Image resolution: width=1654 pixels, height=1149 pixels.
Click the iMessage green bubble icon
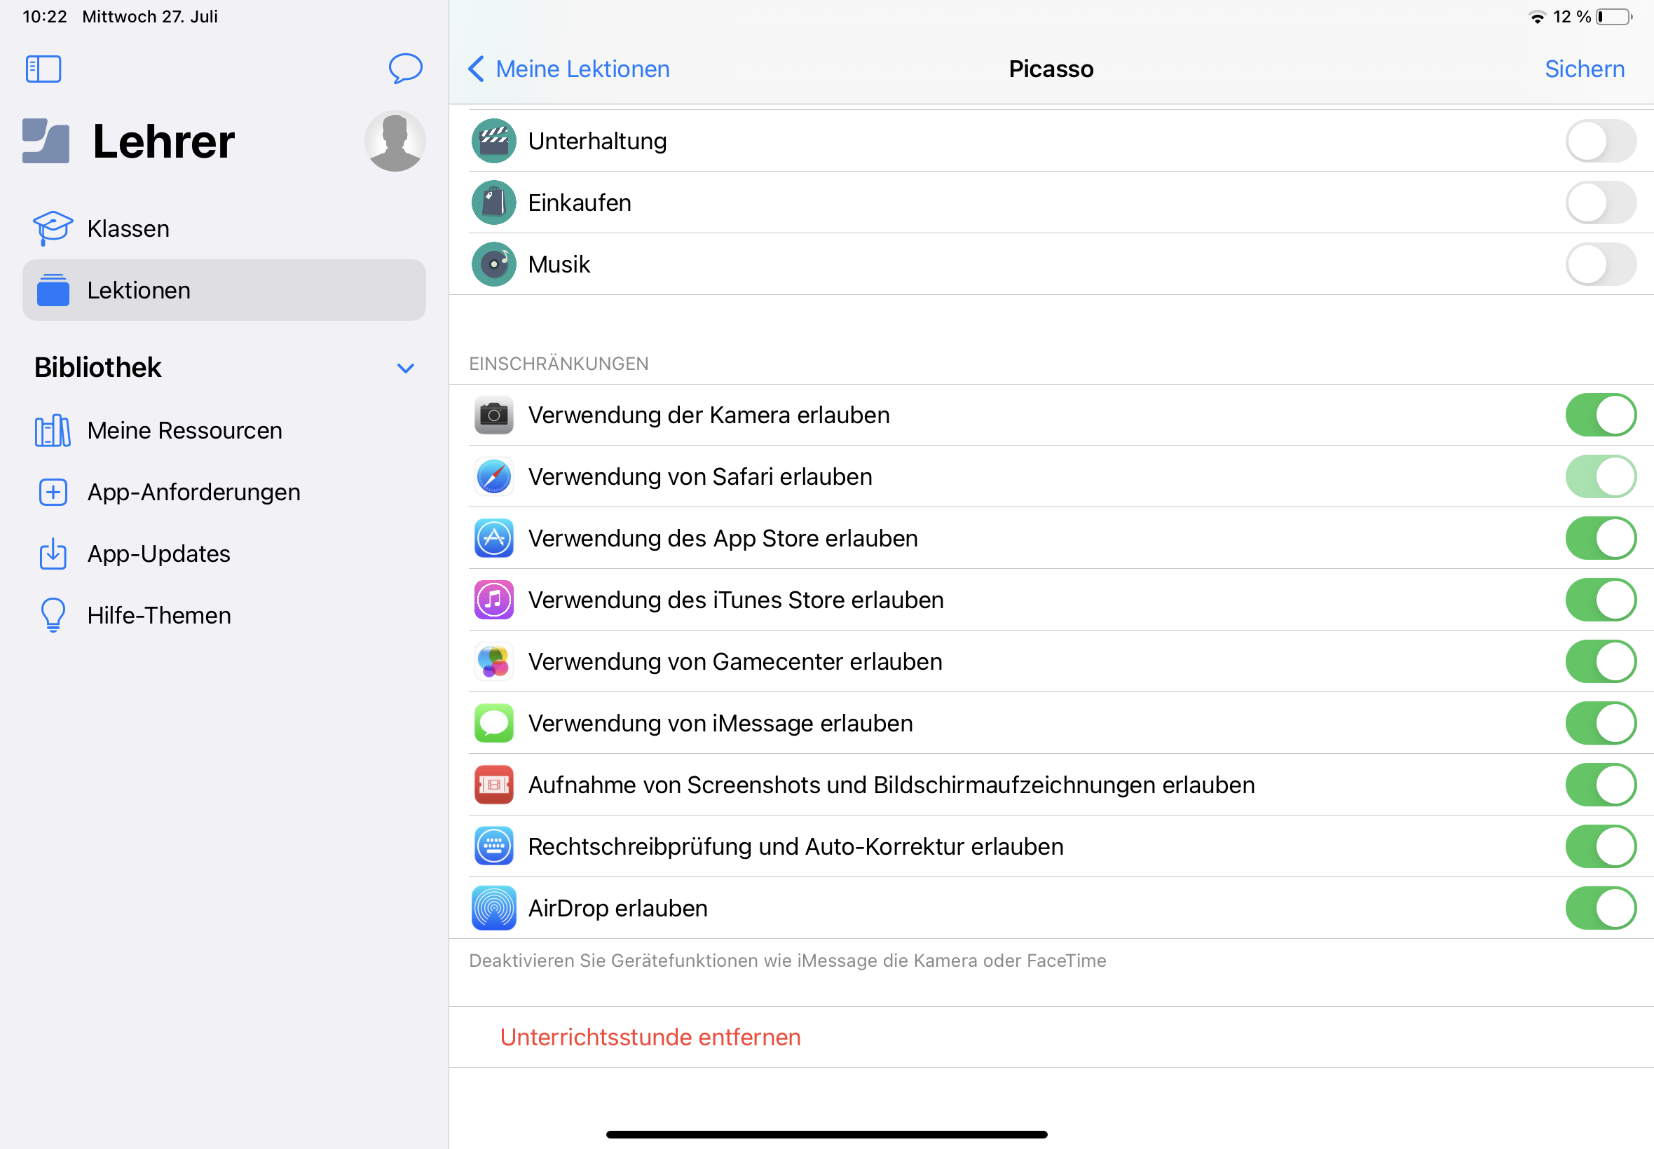pos(494,723)
